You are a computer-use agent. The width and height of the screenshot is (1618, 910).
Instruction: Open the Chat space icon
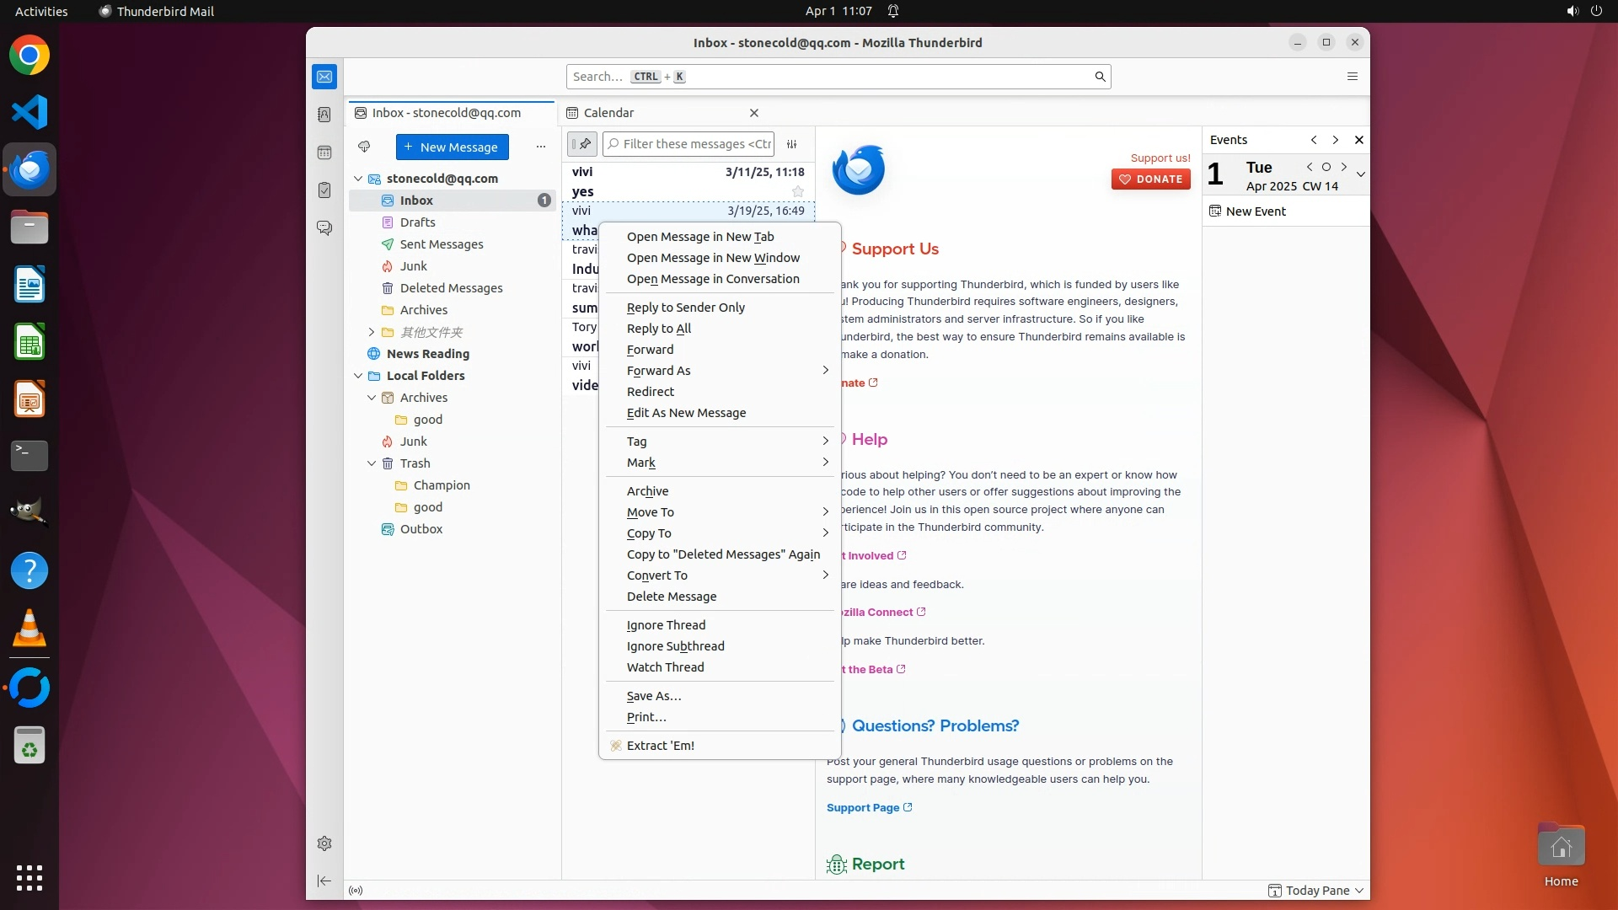[x=324, y=228]
